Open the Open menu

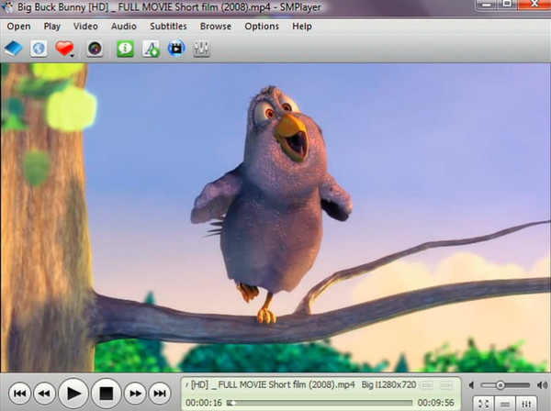tap(18, 27)
